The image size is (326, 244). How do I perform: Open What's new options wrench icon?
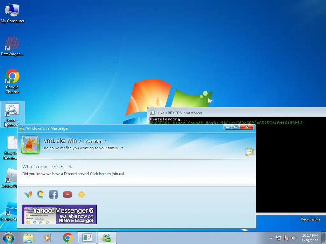[70, 166]
